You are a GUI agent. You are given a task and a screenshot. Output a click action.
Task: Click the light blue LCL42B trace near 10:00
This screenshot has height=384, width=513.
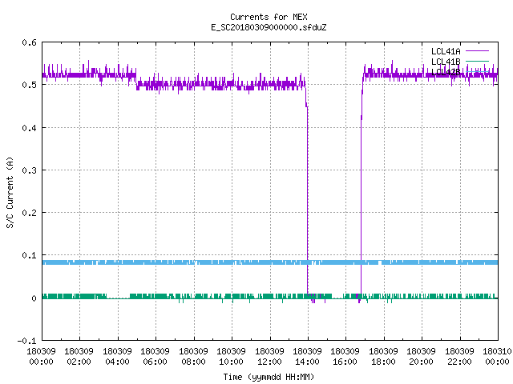(232, 262)
